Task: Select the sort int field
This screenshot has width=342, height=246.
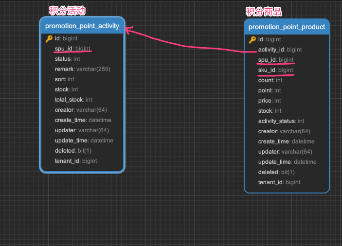Action: pos(64,79)
